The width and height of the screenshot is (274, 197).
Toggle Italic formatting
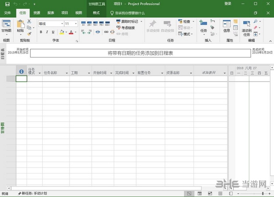47,32
